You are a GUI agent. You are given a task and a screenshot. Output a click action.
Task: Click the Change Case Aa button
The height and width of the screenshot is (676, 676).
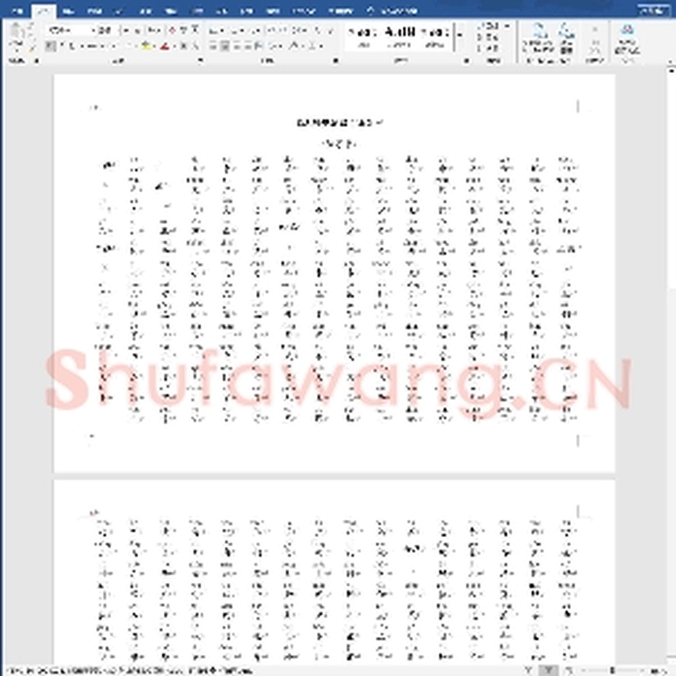coord(154,31)
